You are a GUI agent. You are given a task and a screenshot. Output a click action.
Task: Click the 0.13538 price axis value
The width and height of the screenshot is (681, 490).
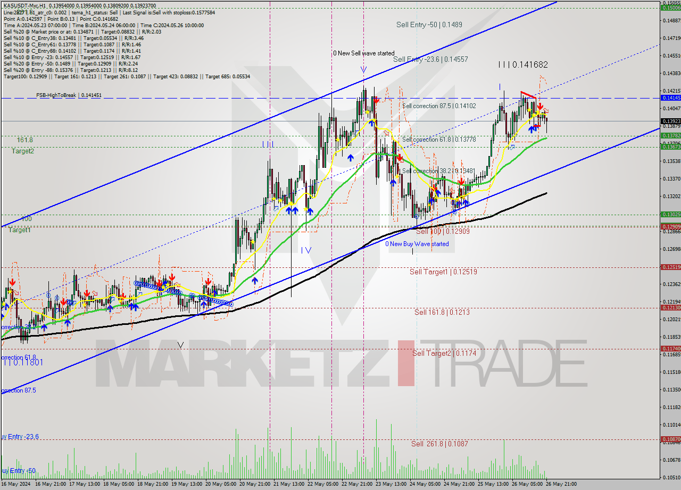click(672, 161)
